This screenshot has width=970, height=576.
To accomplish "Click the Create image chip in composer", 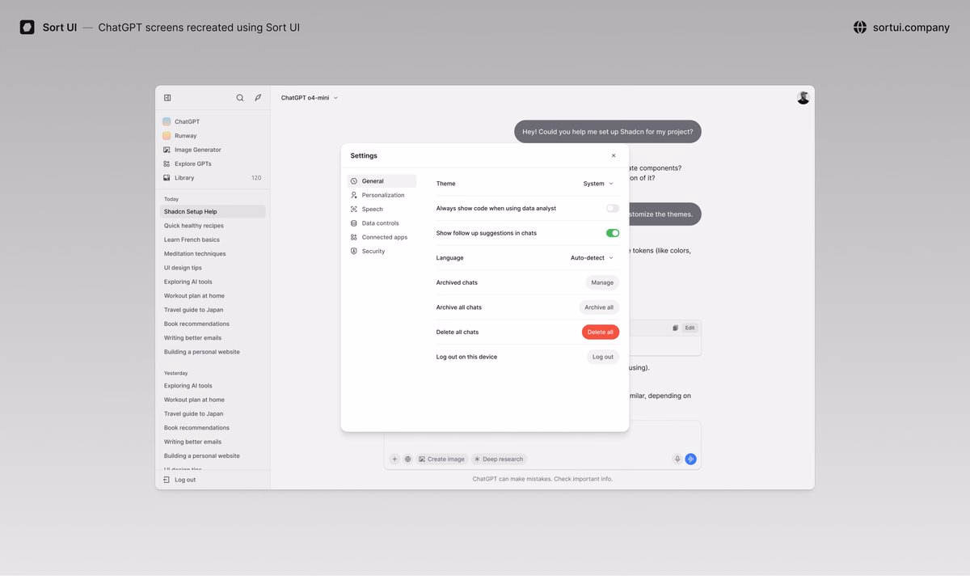I will [442, 459].
